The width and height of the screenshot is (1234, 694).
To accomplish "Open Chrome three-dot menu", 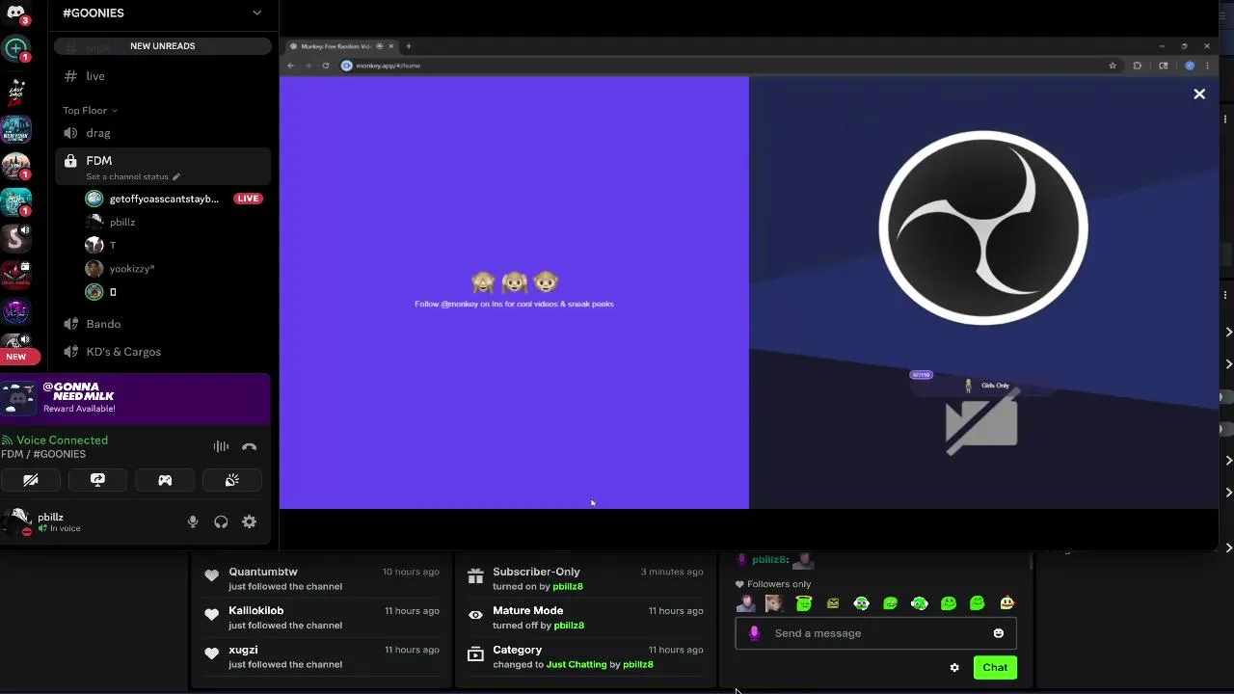I will coord(1207,66).
